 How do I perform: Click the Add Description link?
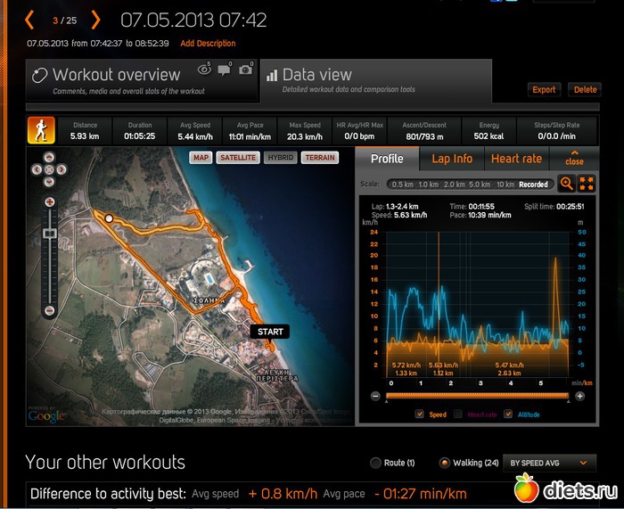point(208,44)
